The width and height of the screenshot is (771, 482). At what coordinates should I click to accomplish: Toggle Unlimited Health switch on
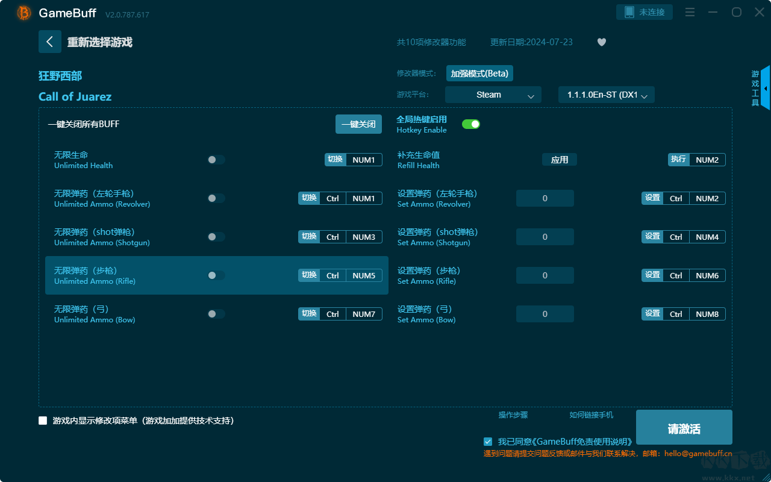pos(216,160)
